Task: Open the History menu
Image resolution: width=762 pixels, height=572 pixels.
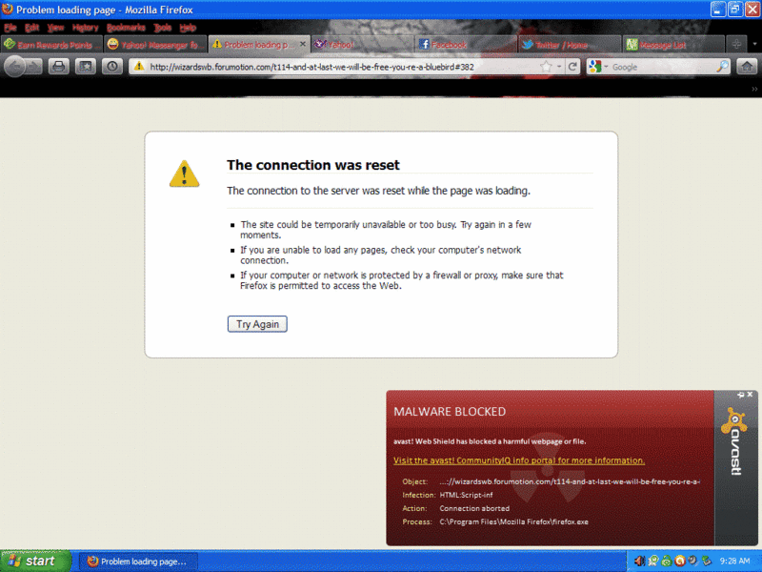Action: pyautogui.click(x=85, y=28)
